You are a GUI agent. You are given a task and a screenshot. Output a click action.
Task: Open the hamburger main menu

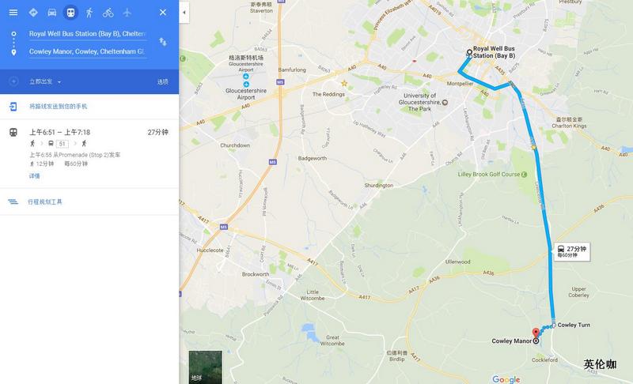(13, 13)
